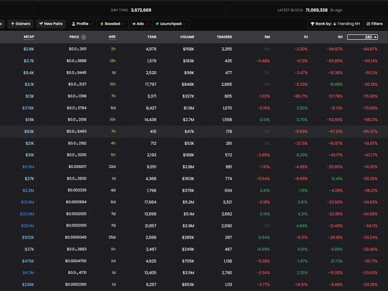Open the $932K market cap row
Image resolution: width=388 pixels, height=291 pixels.
28,237
